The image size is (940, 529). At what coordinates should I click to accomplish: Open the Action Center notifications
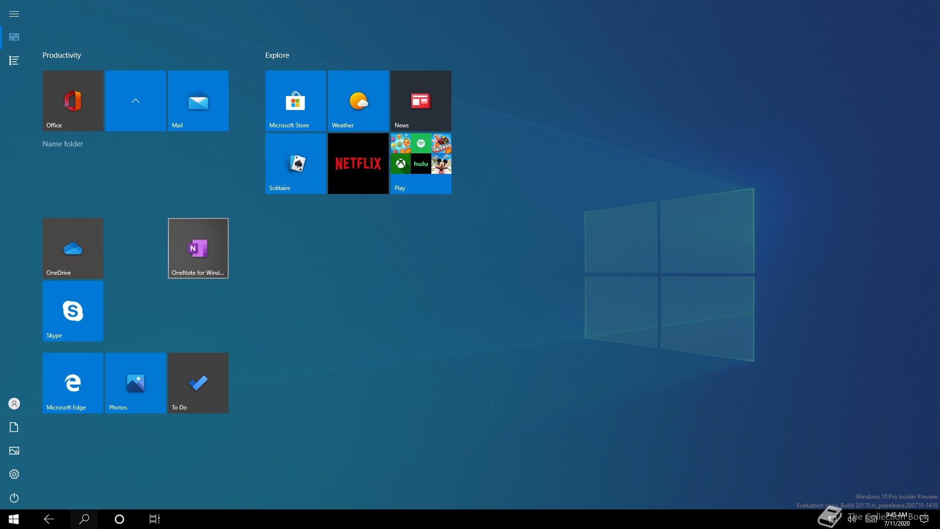click(x=924, y=519)
